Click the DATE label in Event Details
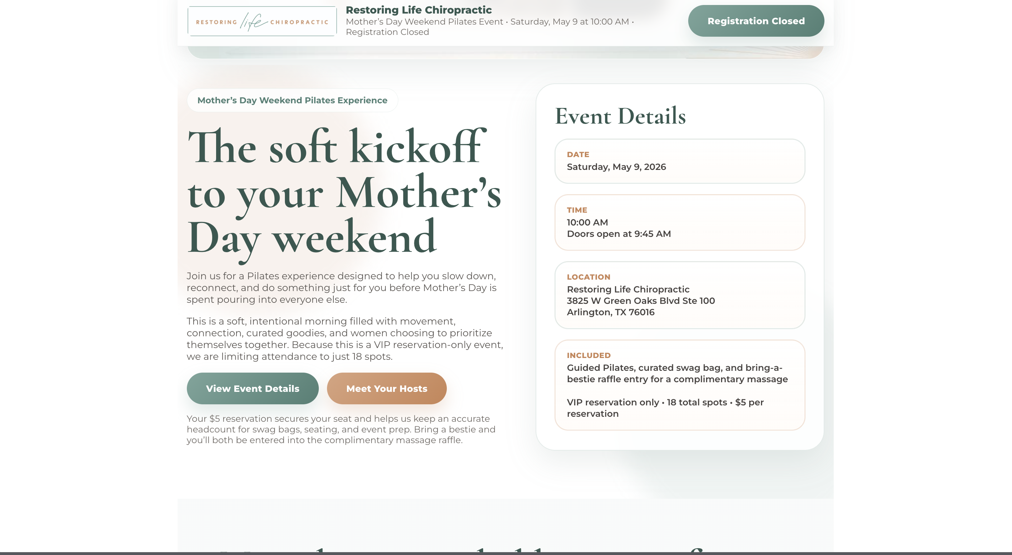 [x=578, y=155]
